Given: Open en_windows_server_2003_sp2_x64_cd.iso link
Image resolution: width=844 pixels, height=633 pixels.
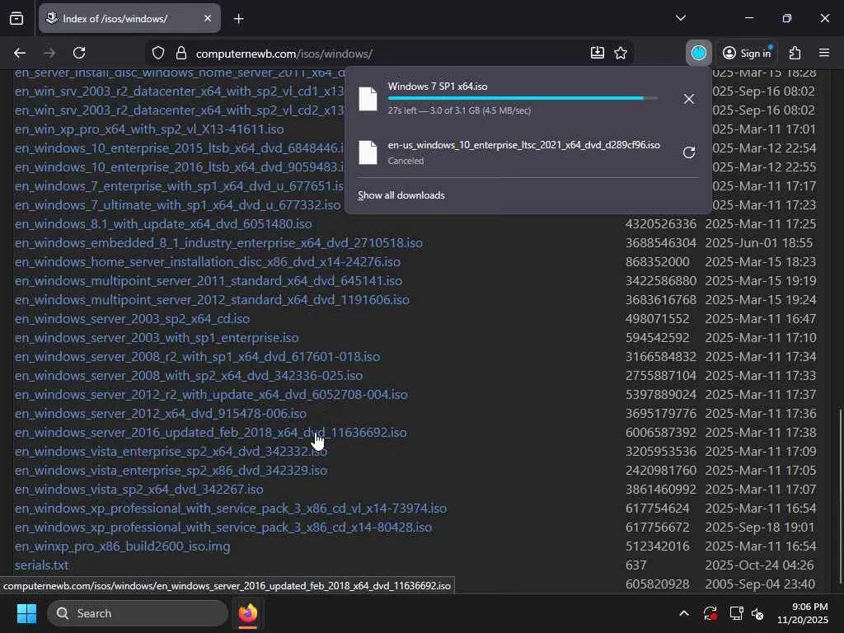Looking at the screenshot, I should [133, 319].
